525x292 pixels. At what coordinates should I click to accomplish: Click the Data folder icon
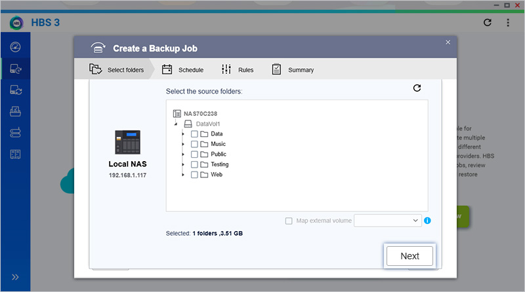[204, 134]
